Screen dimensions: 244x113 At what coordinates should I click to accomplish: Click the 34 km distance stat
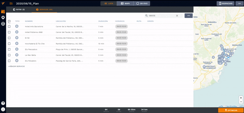[144, 109]
